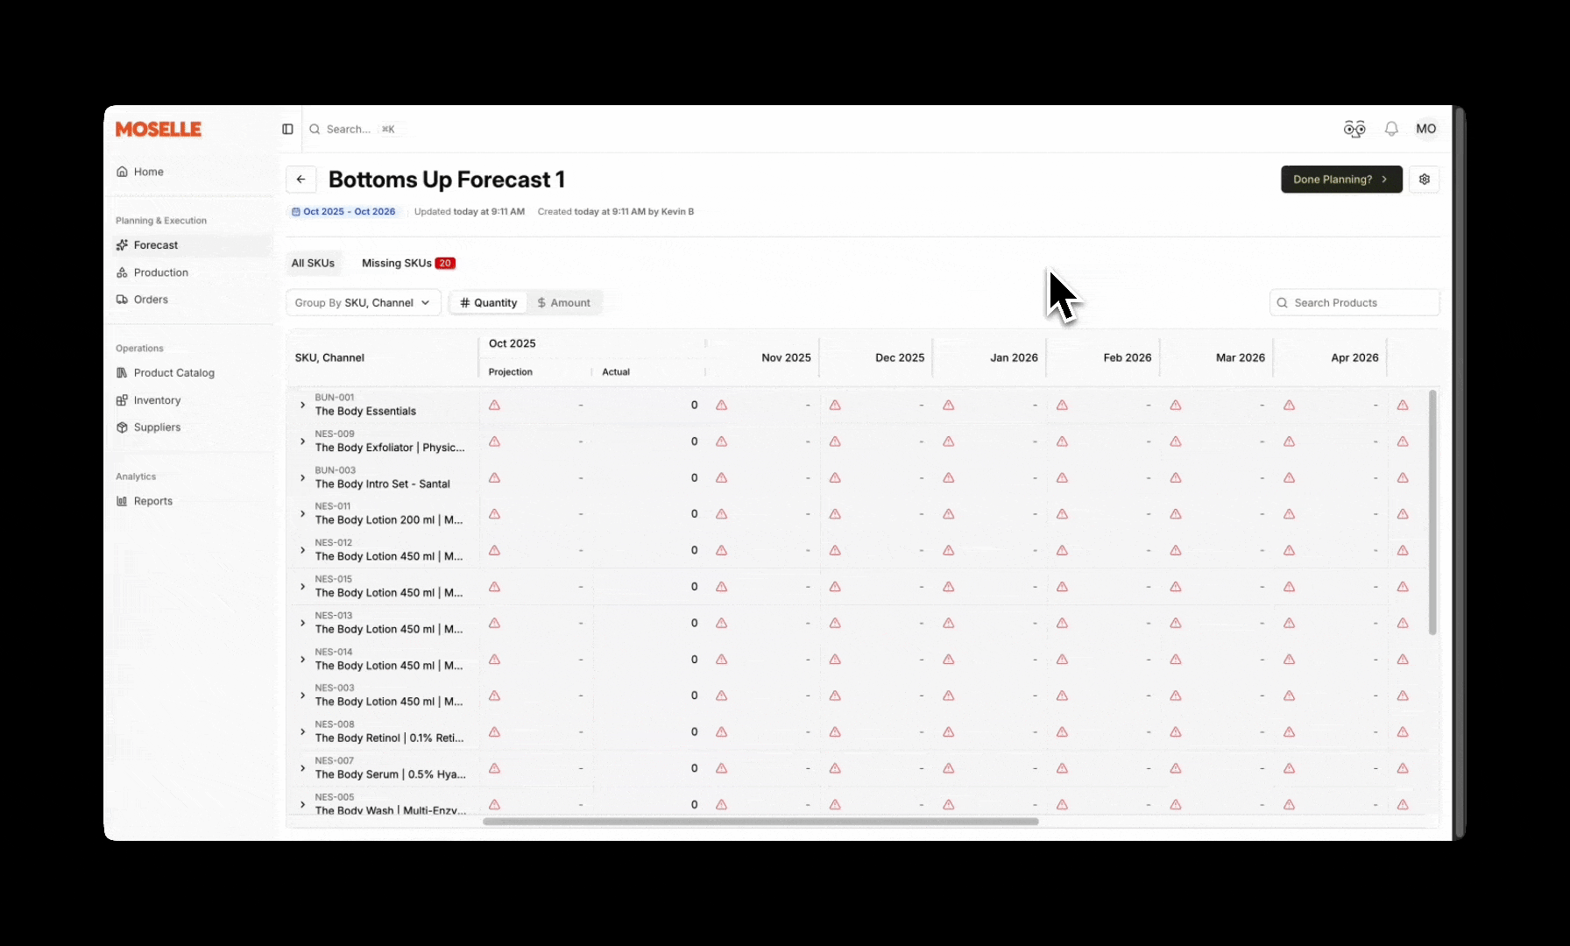The width and height of the screenshot is (1570, 946).
Task: Click warning icon for BUN-001 October projection
Action: tap(494, 406)
